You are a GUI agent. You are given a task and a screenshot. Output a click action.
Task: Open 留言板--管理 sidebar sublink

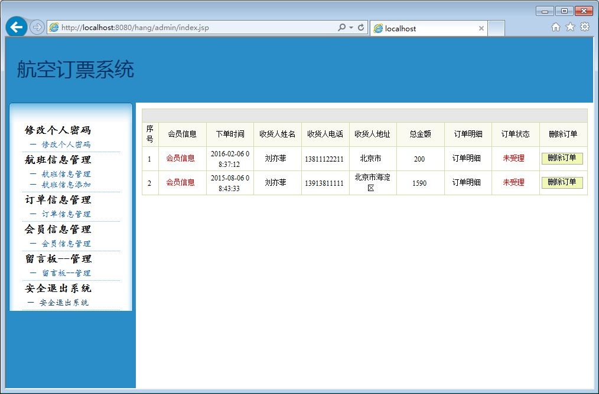tap(66, 273)
